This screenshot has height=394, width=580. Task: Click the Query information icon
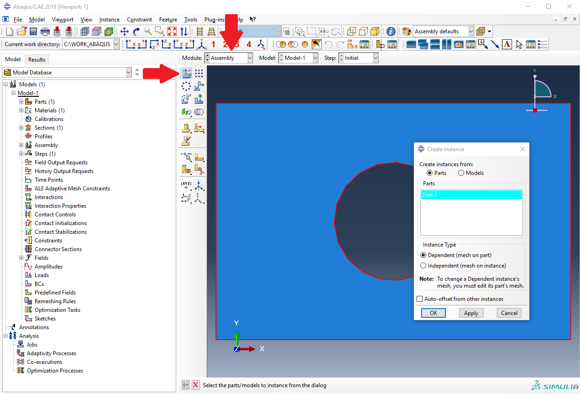[391, 32]
